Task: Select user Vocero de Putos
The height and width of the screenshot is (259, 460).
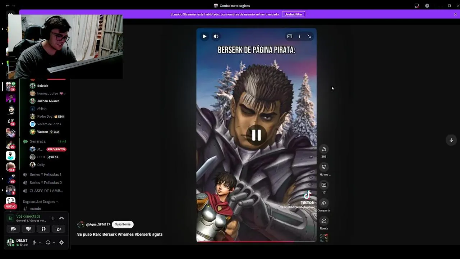Action: coord(48,124)
